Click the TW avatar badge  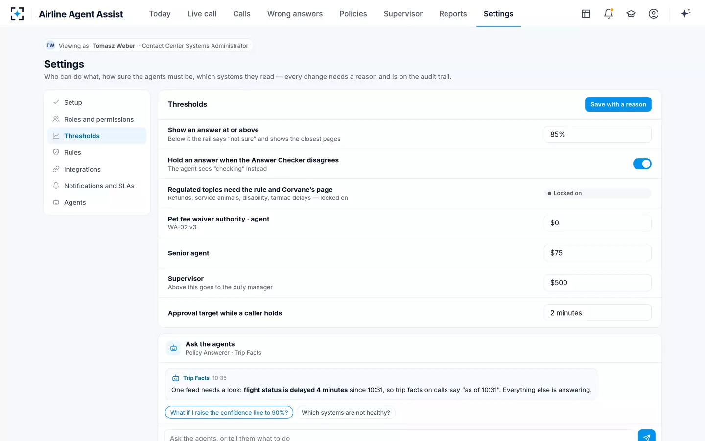(50, 46)
